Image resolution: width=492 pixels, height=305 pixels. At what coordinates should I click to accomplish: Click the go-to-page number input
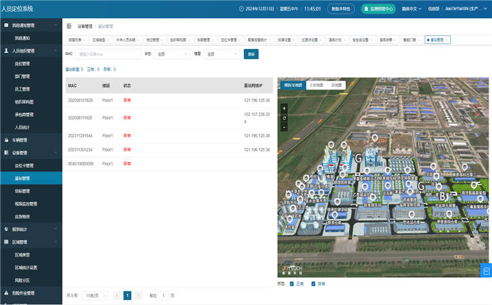[x=163, y=296]
